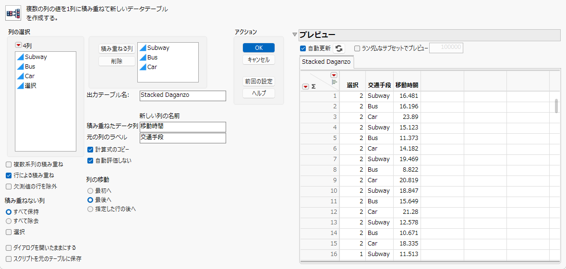Click the 選択 column header in preview
566x269 pixels.
(x=353, y=85)
